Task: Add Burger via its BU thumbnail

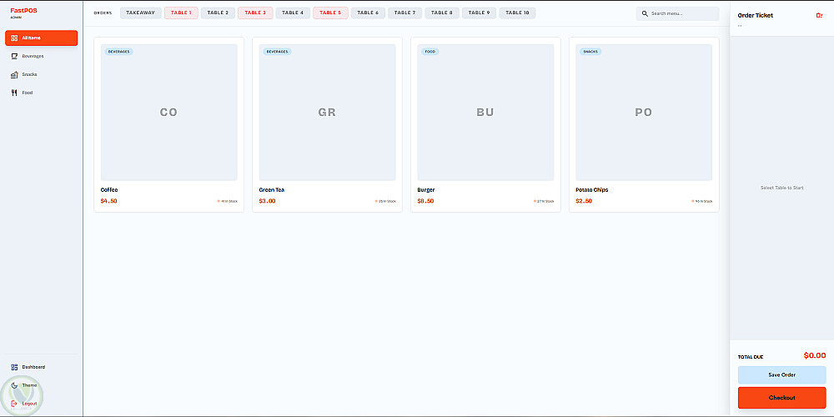Action: coord(485,113)
